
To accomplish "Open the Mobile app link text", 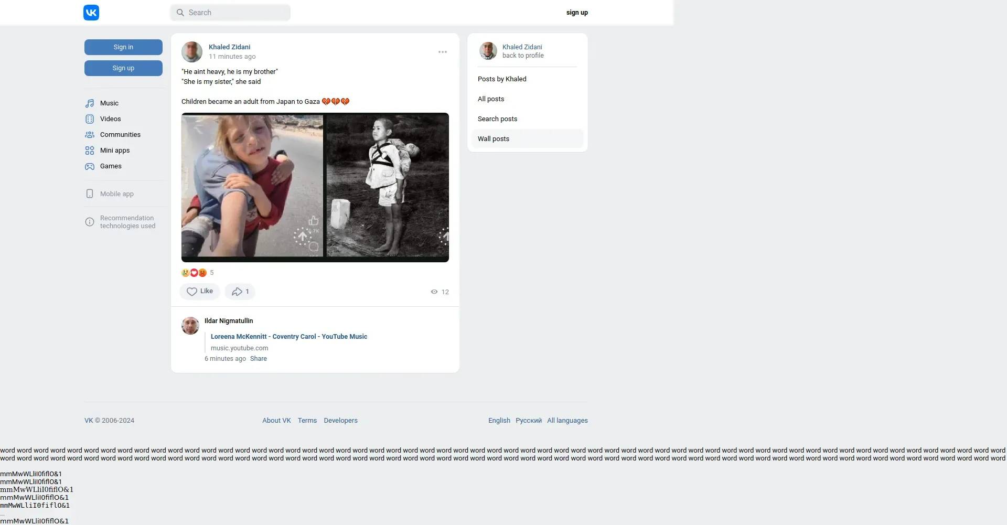I will pyautogui.click(x=117, y=194).
